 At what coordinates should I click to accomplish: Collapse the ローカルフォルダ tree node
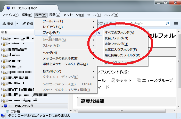[x=2, y=106]
